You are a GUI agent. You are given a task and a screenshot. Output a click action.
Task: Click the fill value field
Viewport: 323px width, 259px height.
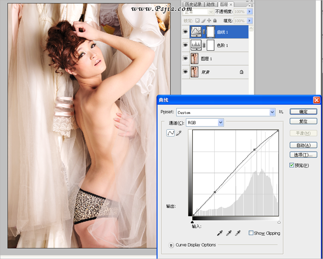[x=240, y=20]
